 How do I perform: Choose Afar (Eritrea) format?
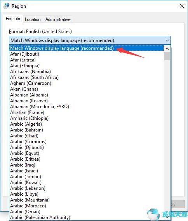[87, 60]
